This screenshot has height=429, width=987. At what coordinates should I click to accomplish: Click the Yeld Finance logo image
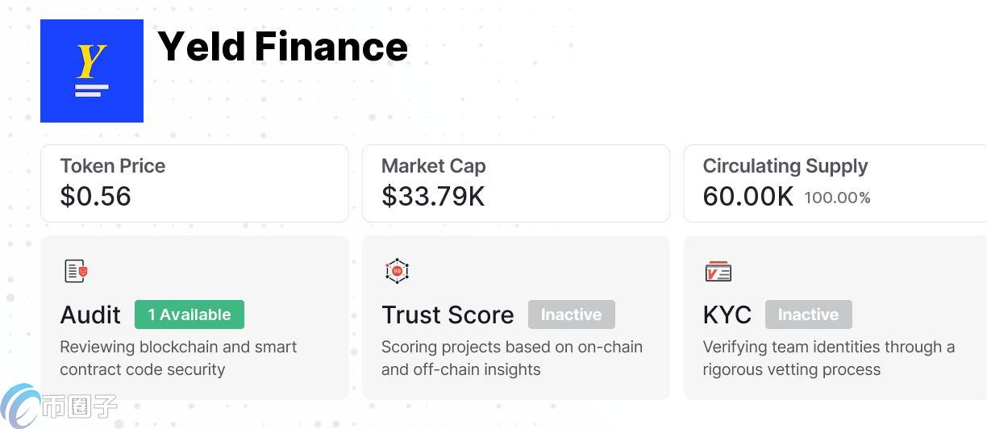[x=92, y=71]
